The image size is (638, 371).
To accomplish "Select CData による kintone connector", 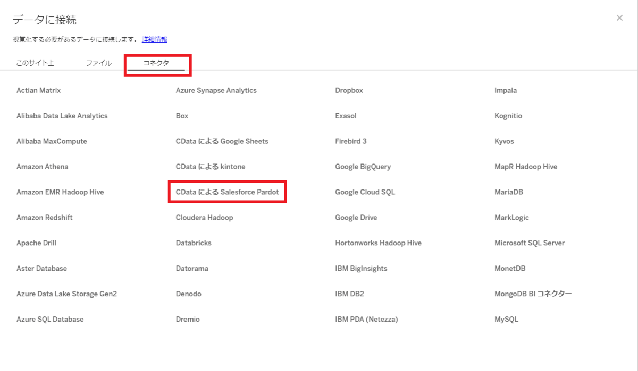I will point(211,167).
